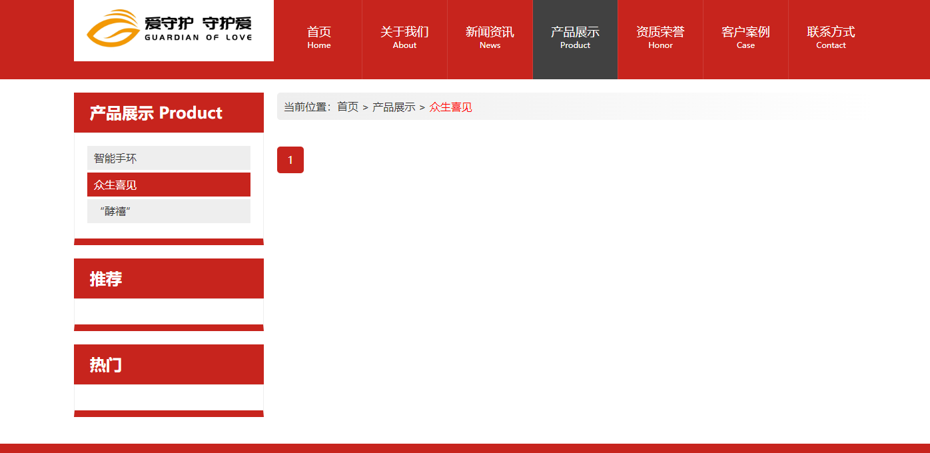Image resolution: width=930 pixels, height=453 pixels.
Task: Select 众生喜见 category in sidebar
Action: [169, 185]
